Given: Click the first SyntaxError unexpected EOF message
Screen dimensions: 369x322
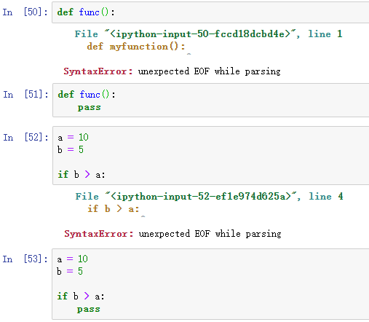Looking at the screenshot, I should [172, 71].
